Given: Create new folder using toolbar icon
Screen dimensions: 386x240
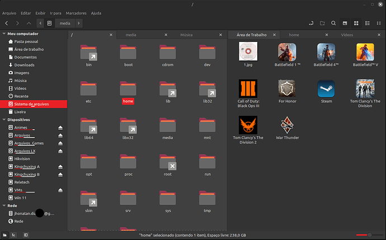Looking at the screenshot, I should (x=322, y=23).
